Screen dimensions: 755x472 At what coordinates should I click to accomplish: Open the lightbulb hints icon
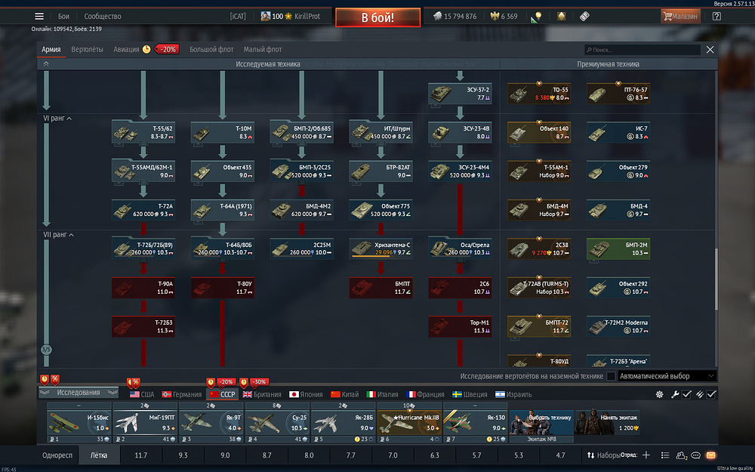pos(538,16)
